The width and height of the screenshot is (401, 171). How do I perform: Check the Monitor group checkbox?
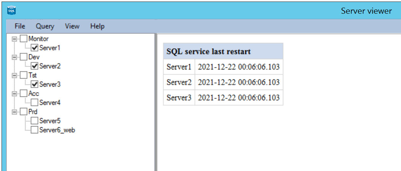coord(24,39)
